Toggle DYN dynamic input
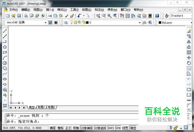The height and width of the screenshot is (132, 194). click(118, 128)
